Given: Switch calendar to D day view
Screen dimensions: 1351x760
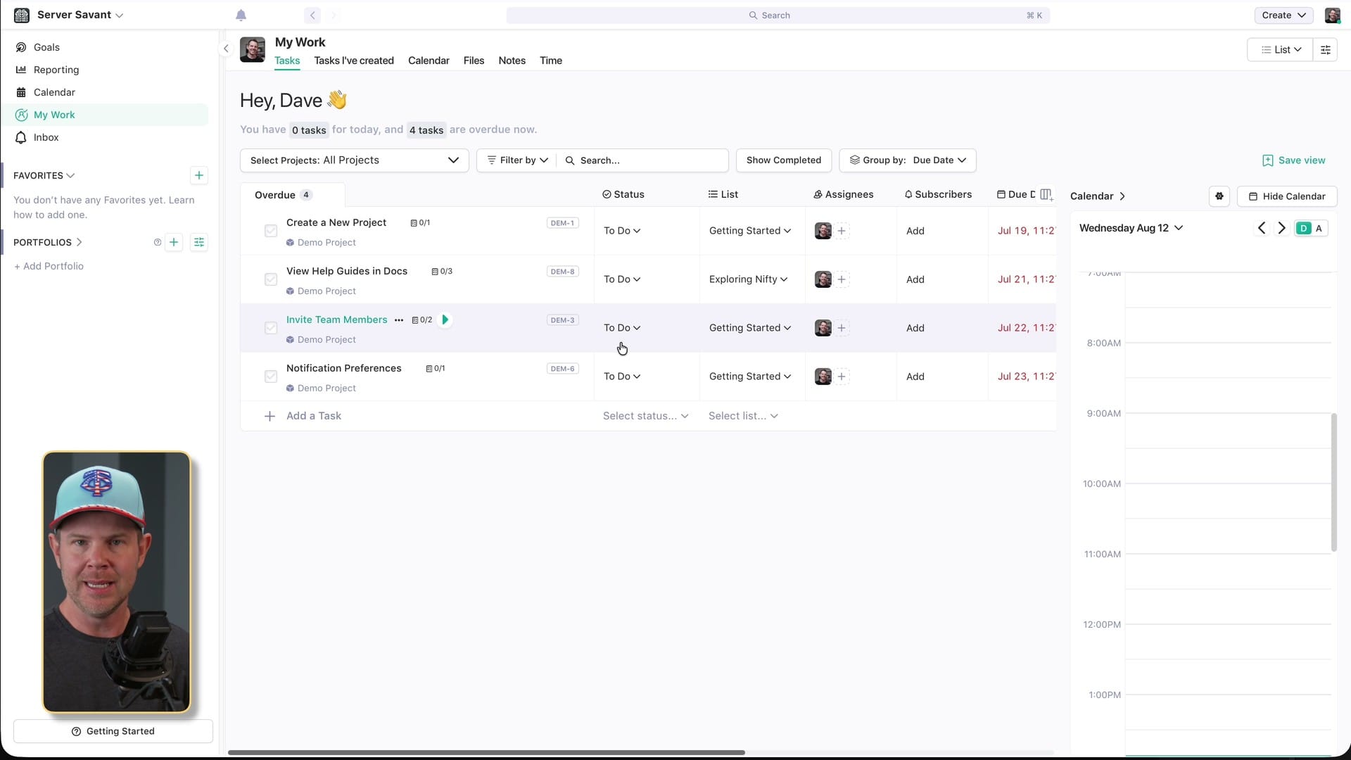Looking at the screenshot, I should [1303, 228].
